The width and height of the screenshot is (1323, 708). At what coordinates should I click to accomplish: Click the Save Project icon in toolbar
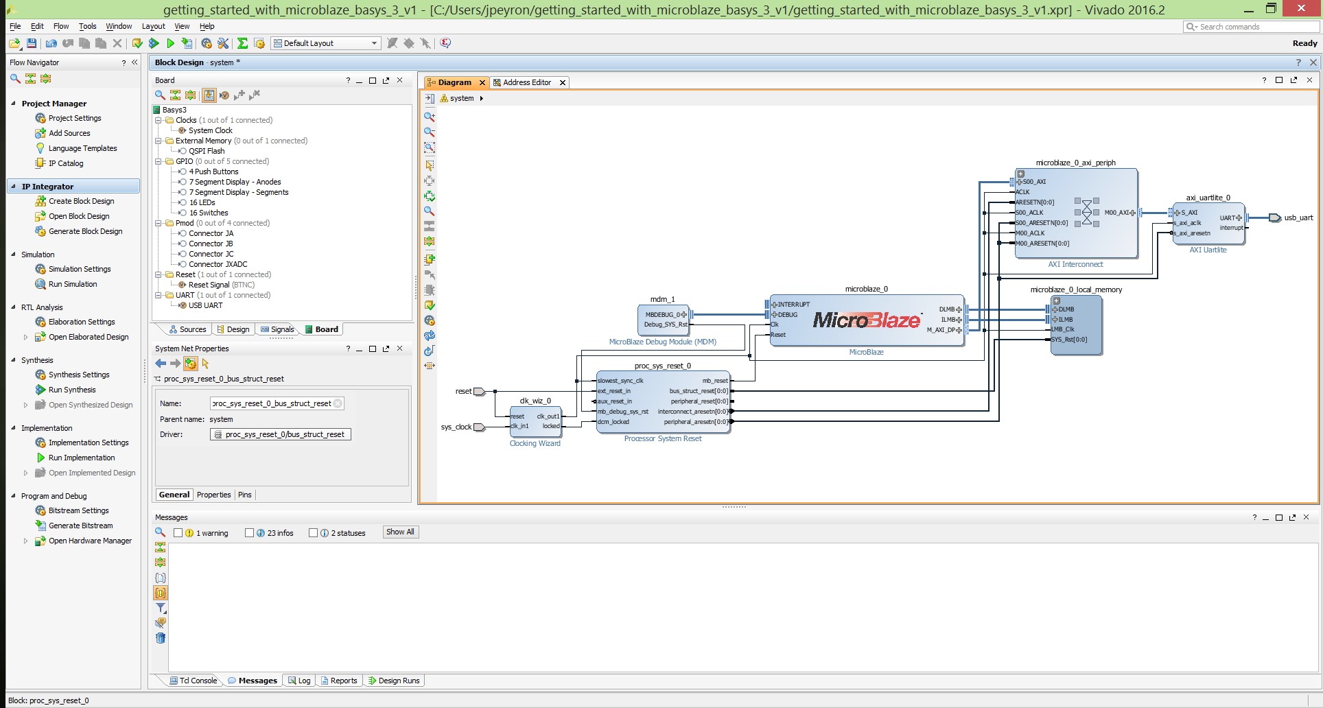(32, 43)
